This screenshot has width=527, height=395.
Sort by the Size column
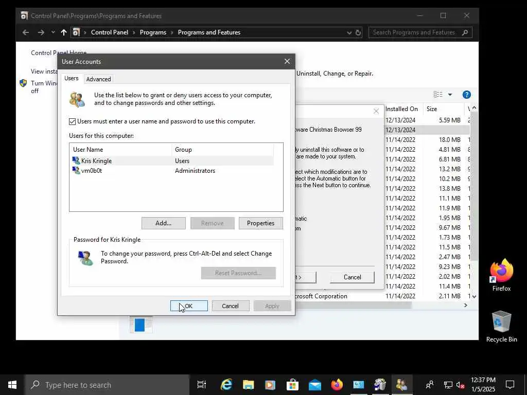(x=443, y=109)
